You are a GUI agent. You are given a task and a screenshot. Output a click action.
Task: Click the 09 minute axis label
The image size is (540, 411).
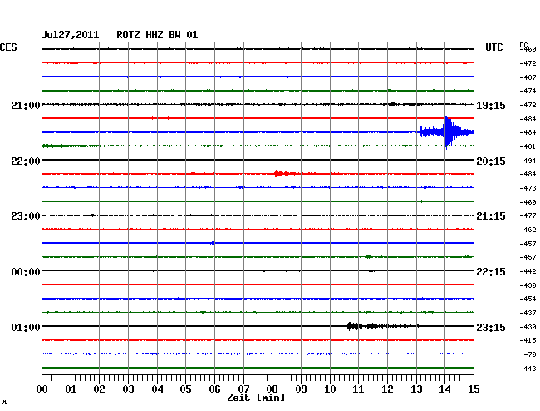(301, 389)
